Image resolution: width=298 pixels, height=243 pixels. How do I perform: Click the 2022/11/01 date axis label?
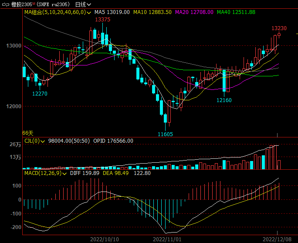[x=167, y=240]
